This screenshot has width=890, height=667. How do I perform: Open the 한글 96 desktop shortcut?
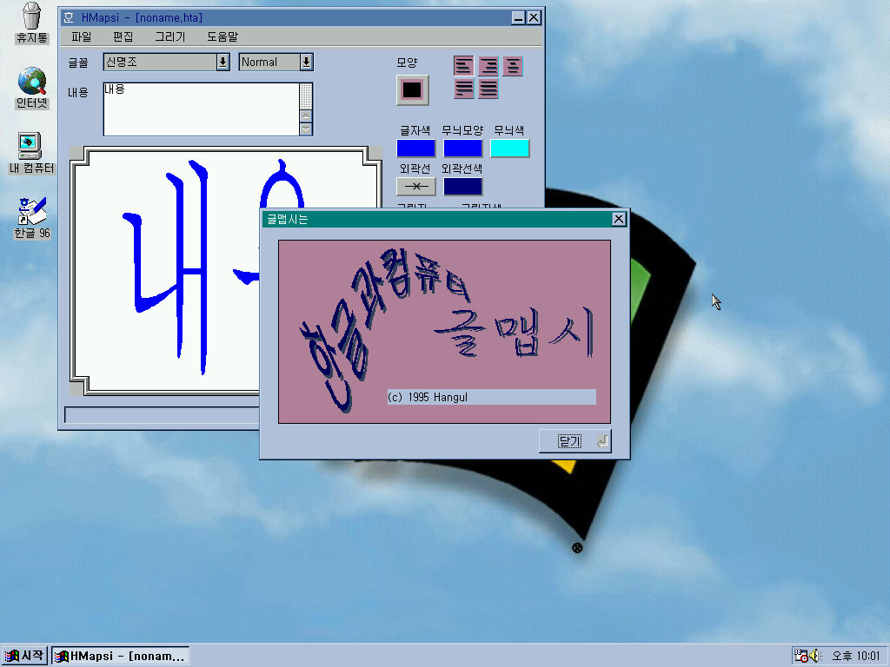32,218
